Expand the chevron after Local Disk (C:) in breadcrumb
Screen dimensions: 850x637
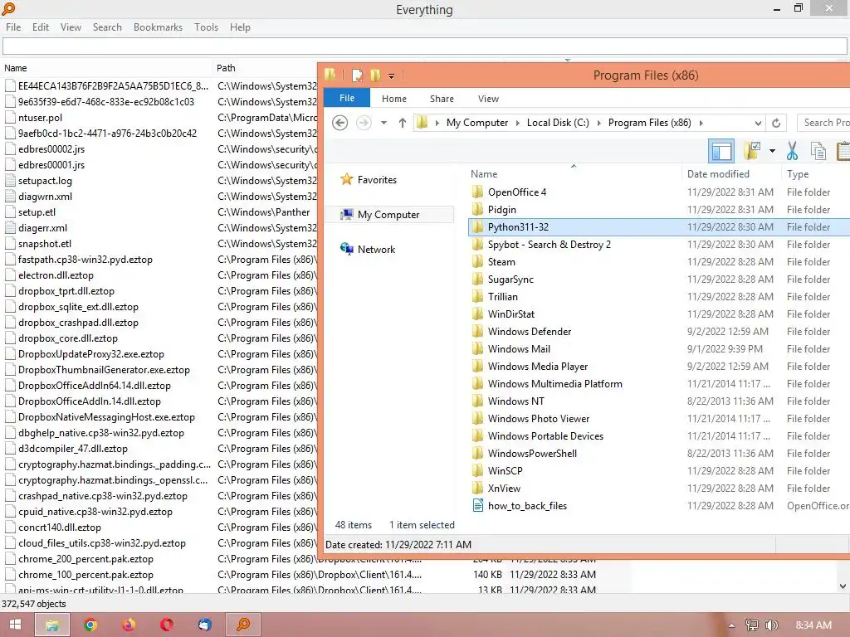pyautogui.click(x=598, y=123)
